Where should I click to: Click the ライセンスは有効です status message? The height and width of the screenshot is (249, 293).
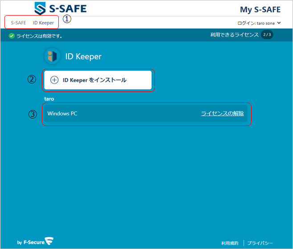(39, 36)
